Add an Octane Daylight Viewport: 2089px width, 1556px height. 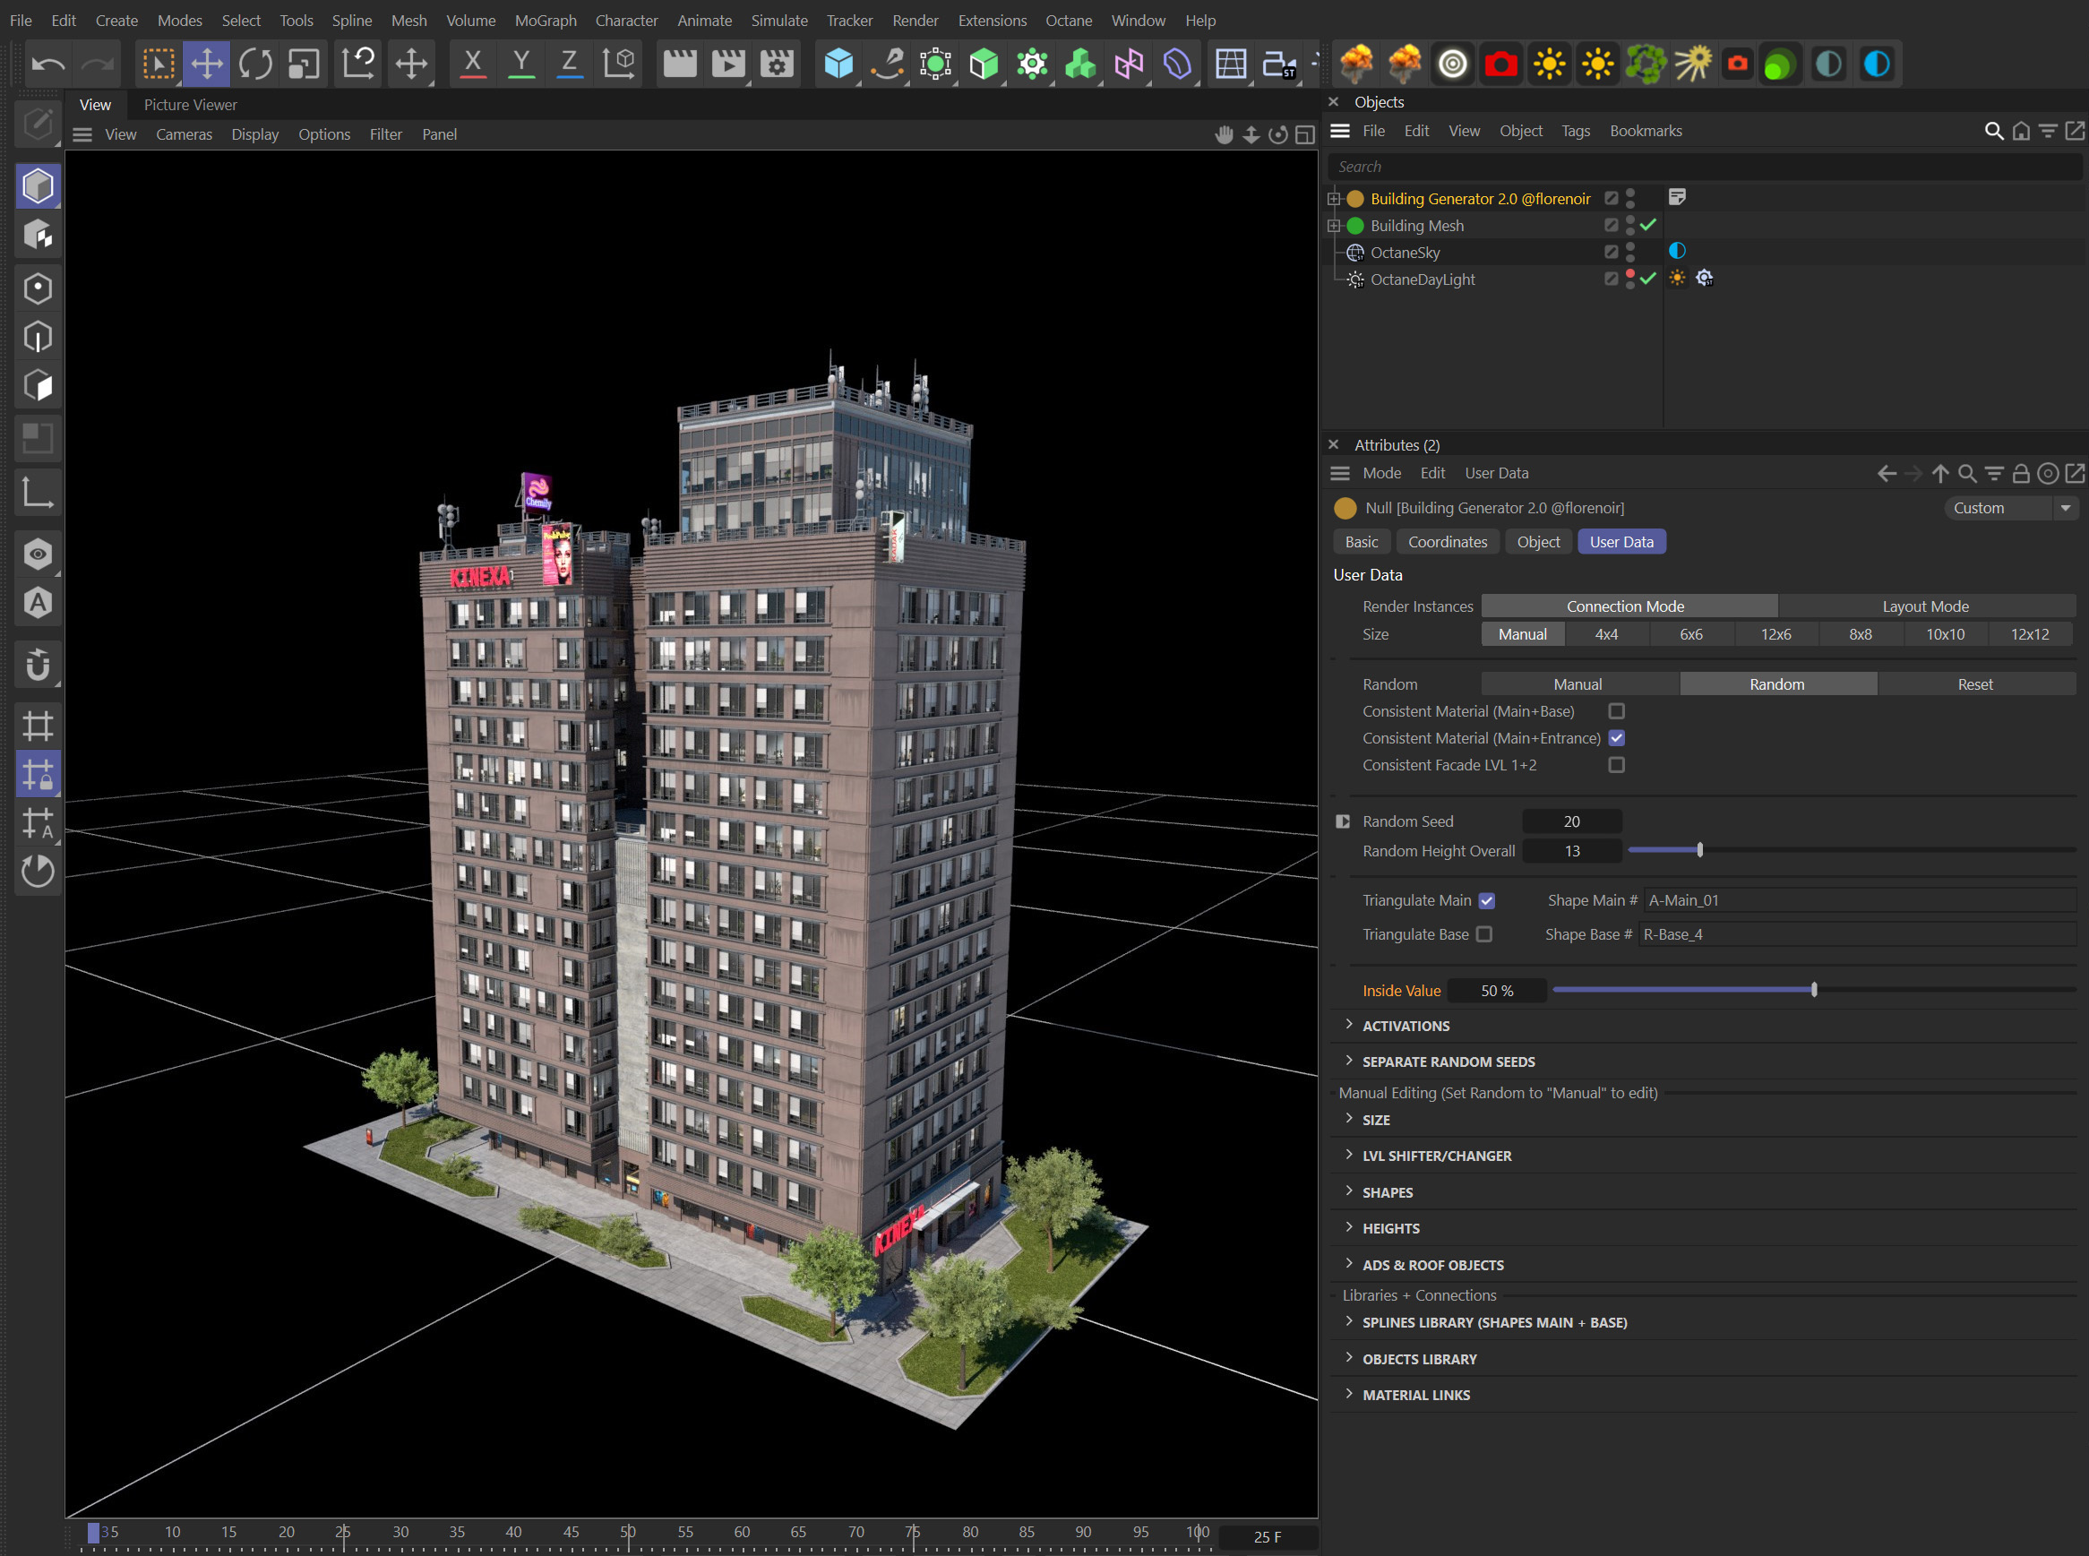[x=1550, y=63]
